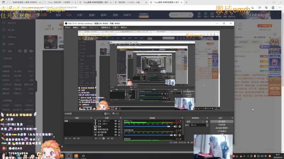Screen dimensions: 284x159
Task: Toggle visibility of 文本 (GDI+) 2 source
Action: pos(116,121)
